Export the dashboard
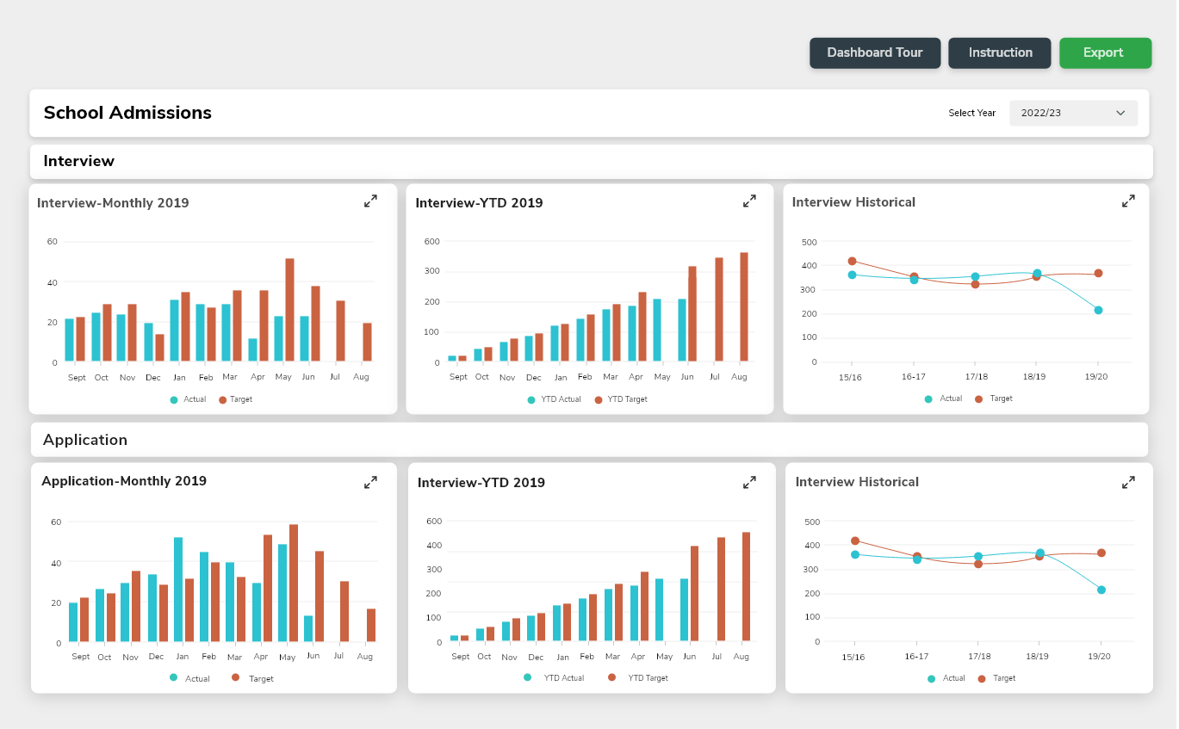The height and width of the screenshot is (729, 1179). coord(1105,53)
